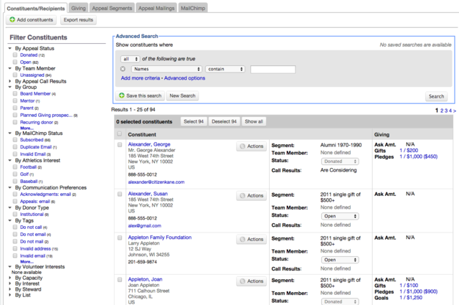This screenshot has height=305, width=459.
Task: Click the Actions gear icon for Alexander, George
Action: (242, 146)
